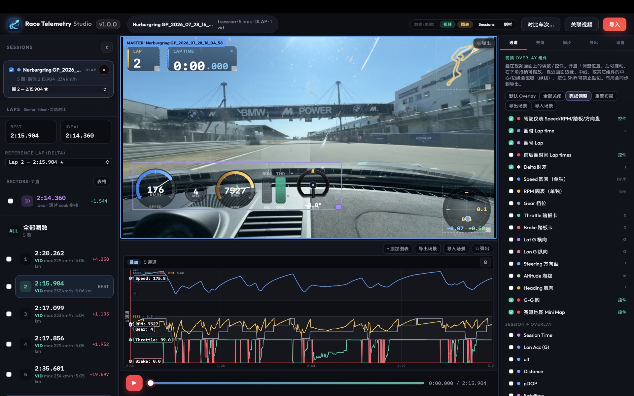634x396 pixels.
Task: Toggle the 数据(地图) view pill
Action: (x=424, y=24)
